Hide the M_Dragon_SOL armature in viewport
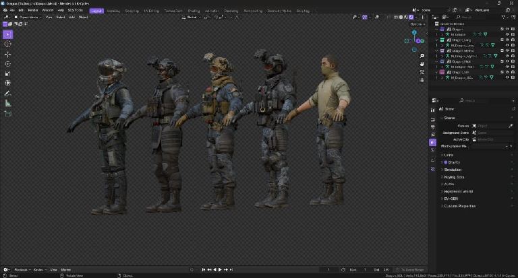 [507, 77]
